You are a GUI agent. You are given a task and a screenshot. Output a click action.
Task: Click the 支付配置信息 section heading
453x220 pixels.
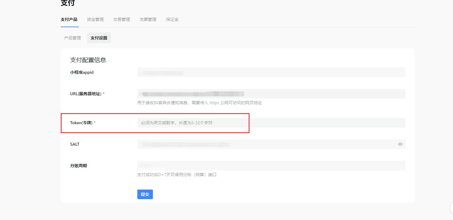tap(88, 60)
